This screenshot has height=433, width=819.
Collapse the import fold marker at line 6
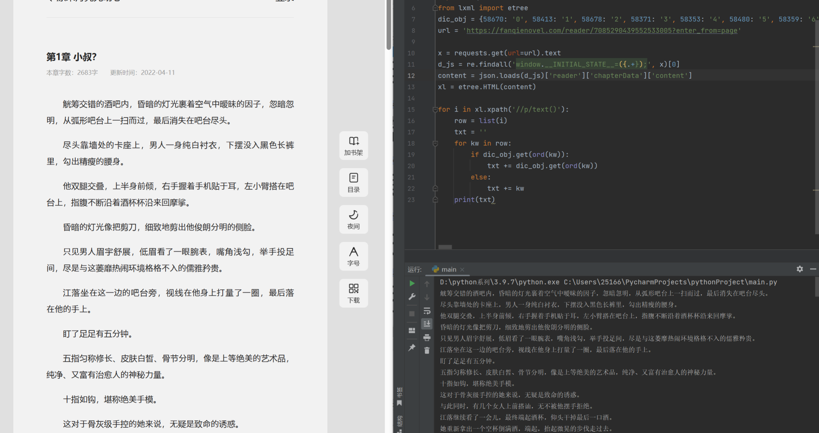(x=435, y=8)
